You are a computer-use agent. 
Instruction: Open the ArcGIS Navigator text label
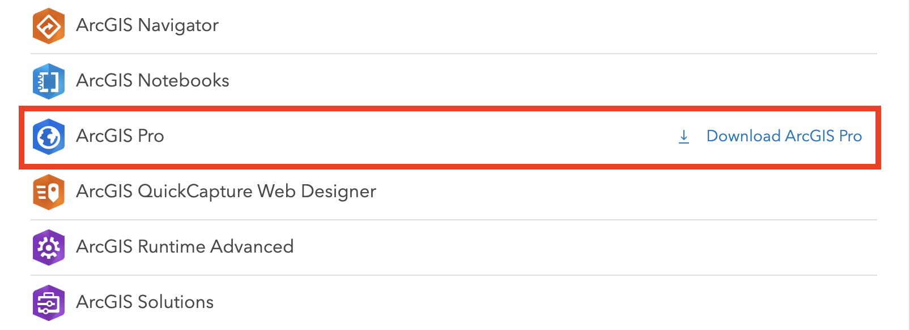(x=147, y=25)
